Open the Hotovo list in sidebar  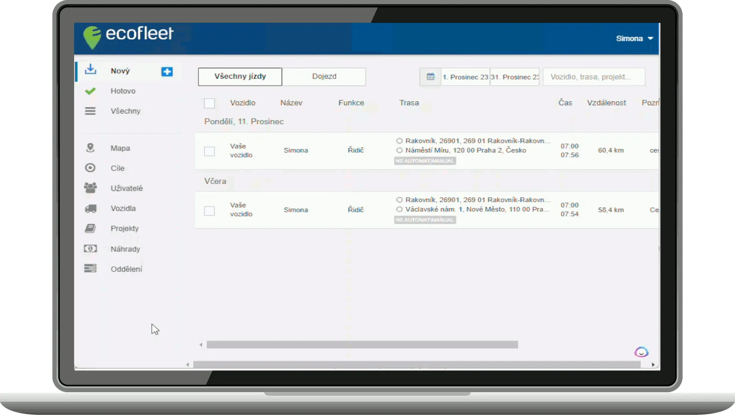[123, 91]
